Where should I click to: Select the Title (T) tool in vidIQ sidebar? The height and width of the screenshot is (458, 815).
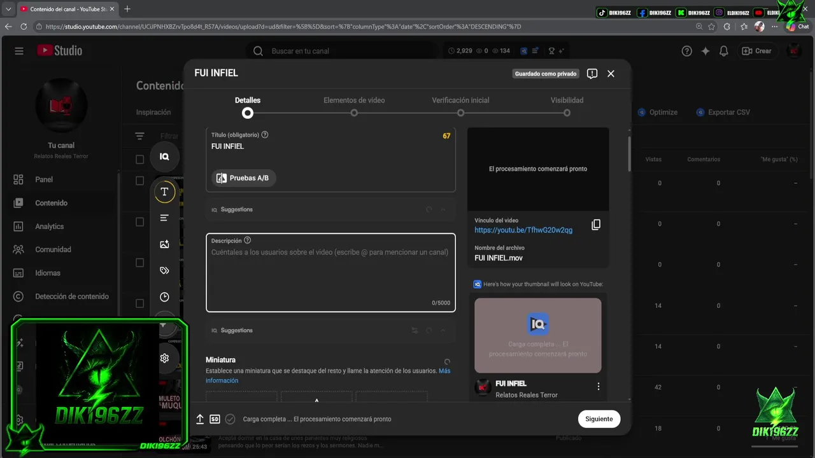coord(164,191)
